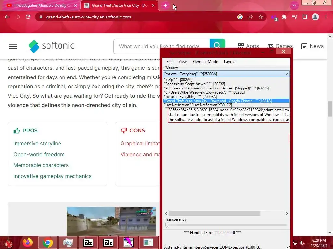Image resolution: width=333 pixels, height=249 pixels.
Task: Open the File menu in Scope Viewer
Action: pos(169,62)
